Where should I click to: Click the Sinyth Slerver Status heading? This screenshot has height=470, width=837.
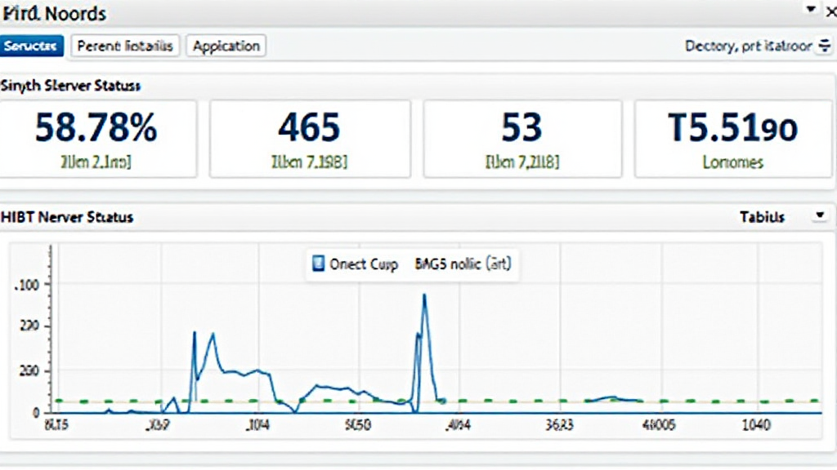[70, 85]
